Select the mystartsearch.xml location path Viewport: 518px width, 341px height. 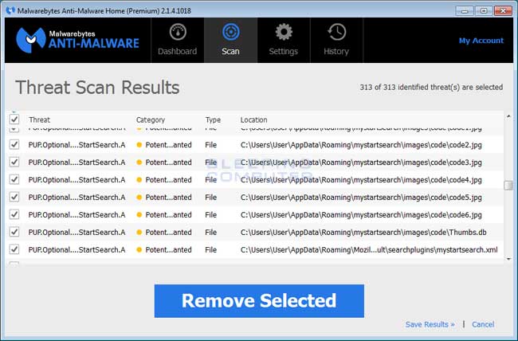[x=369, y=250]
